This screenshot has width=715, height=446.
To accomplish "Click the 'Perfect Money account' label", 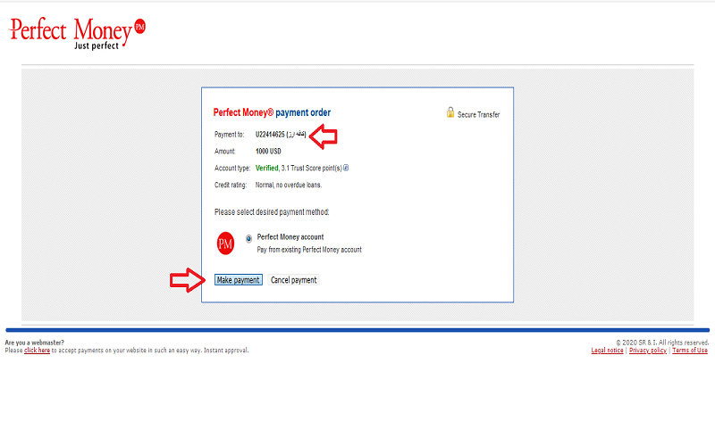I will (290, 236).
